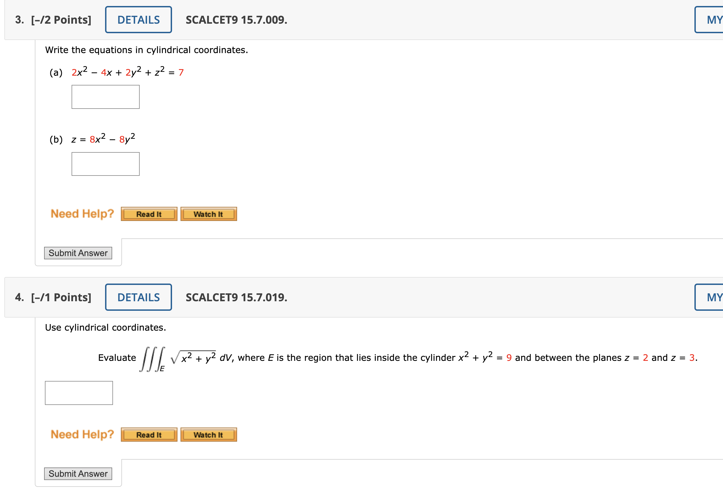Submit Answer for problem 4

(x=78, y=474)
